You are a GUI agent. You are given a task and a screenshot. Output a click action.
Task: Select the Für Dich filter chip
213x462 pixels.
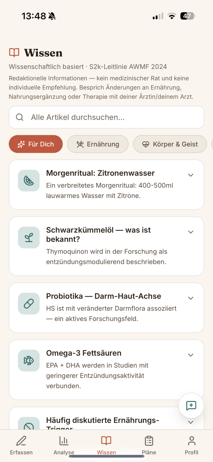tap(36, 144)
